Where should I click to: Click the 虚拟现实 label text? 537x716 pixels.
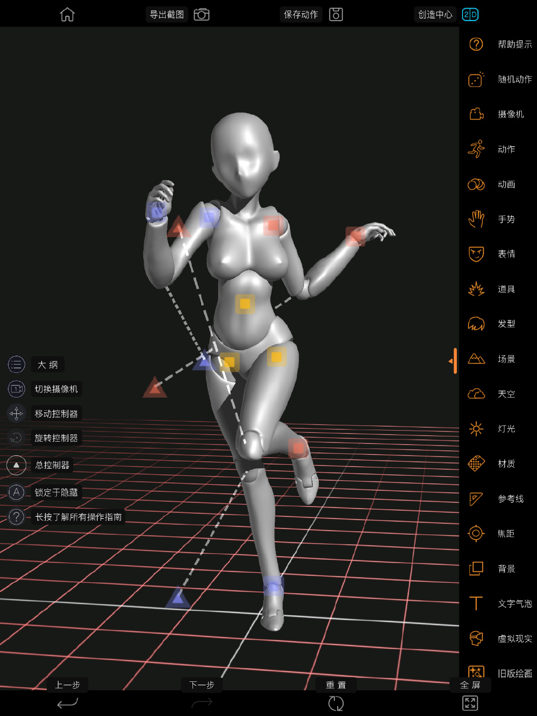pos(515,639)
